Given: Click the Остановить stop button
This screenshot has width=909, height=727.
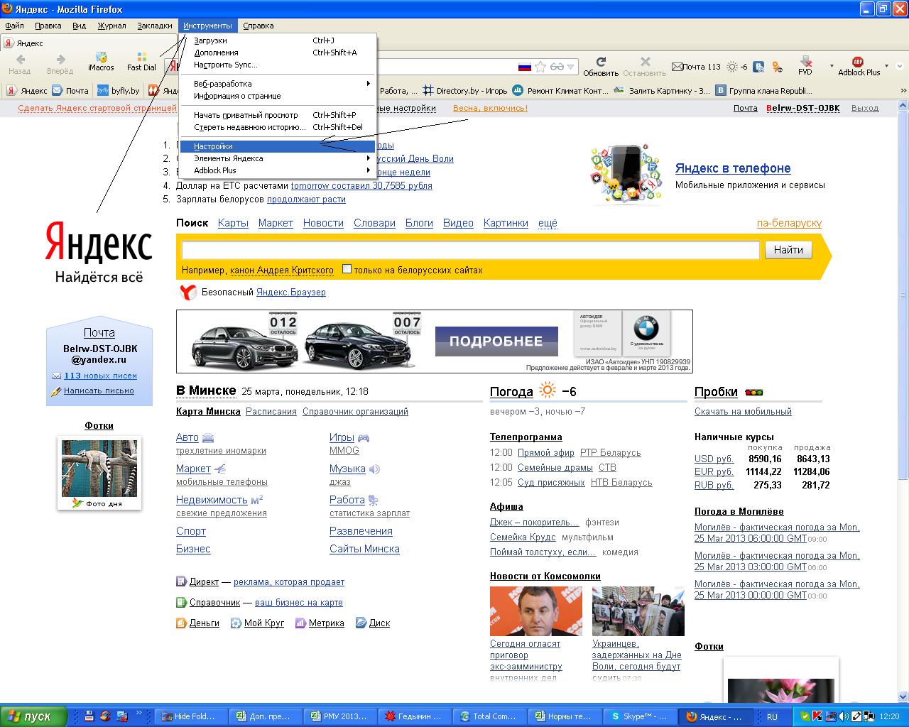Looking at the screenshot, I should pos(645,67).
